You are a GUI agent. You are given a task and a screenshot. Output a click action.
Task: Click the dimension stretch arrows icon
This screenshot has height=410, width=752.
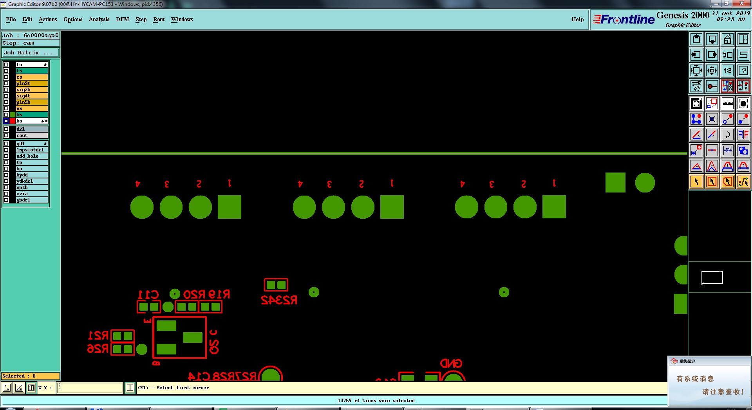pos(728,150)
